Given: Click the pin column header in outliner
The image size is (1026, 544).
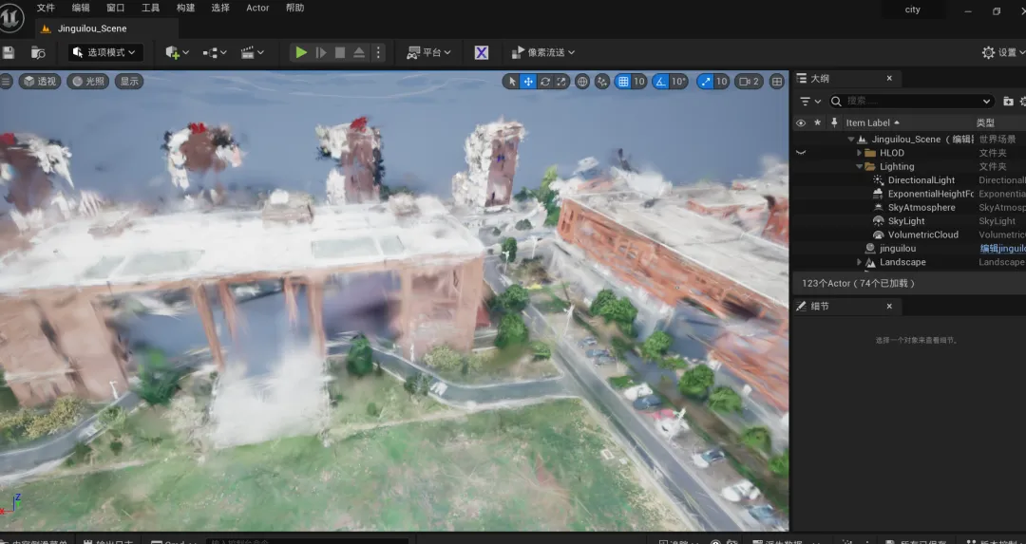Looking at the screenshot, I should [834, 122].
